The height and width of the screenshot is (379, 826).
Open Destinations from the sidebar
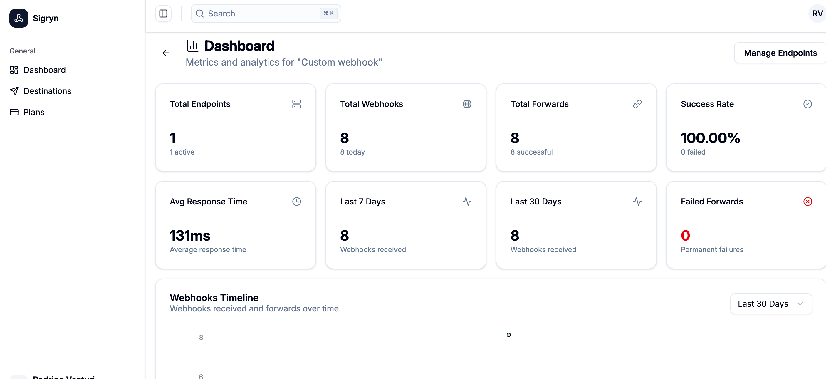47,91
